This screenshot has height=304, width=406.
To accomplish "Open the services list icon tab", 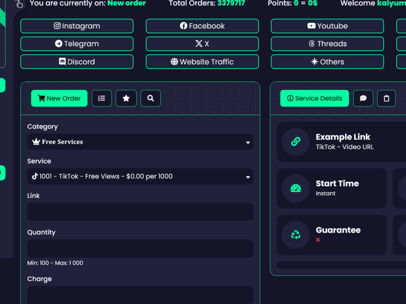I will [102, 98].
